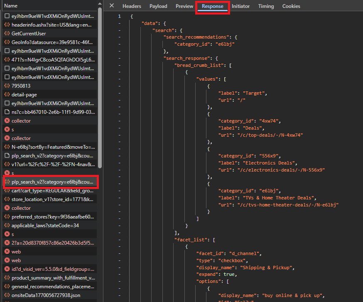Click the "Target" label value in the response
363x302 pixels.
(x=253, y=93)
